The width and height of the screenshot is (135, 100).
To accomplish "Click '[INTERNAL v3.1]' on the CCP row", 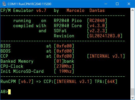I will 106,56.
